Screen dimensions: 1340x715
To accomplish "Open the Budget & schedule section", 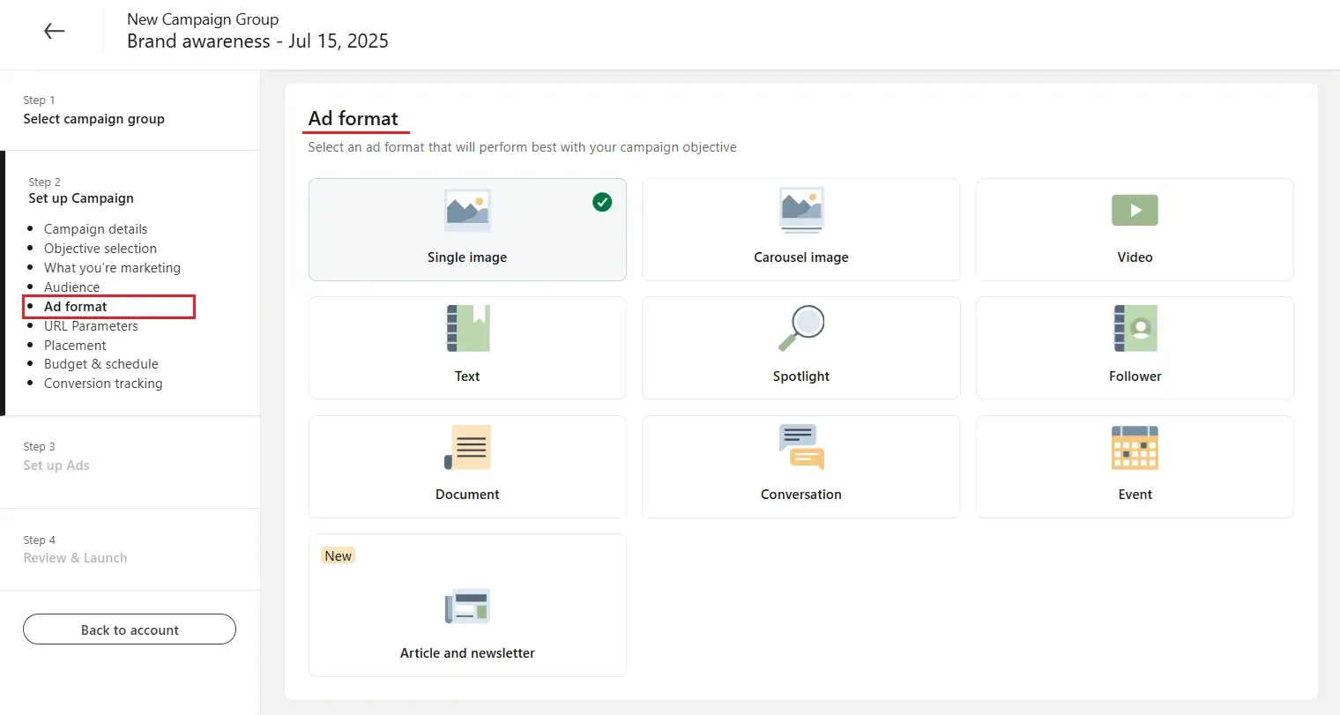I will tap(100, 363).
